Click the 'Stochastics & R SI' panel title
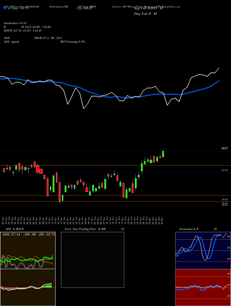Screen dimensions: 231x306 [198, 229]
